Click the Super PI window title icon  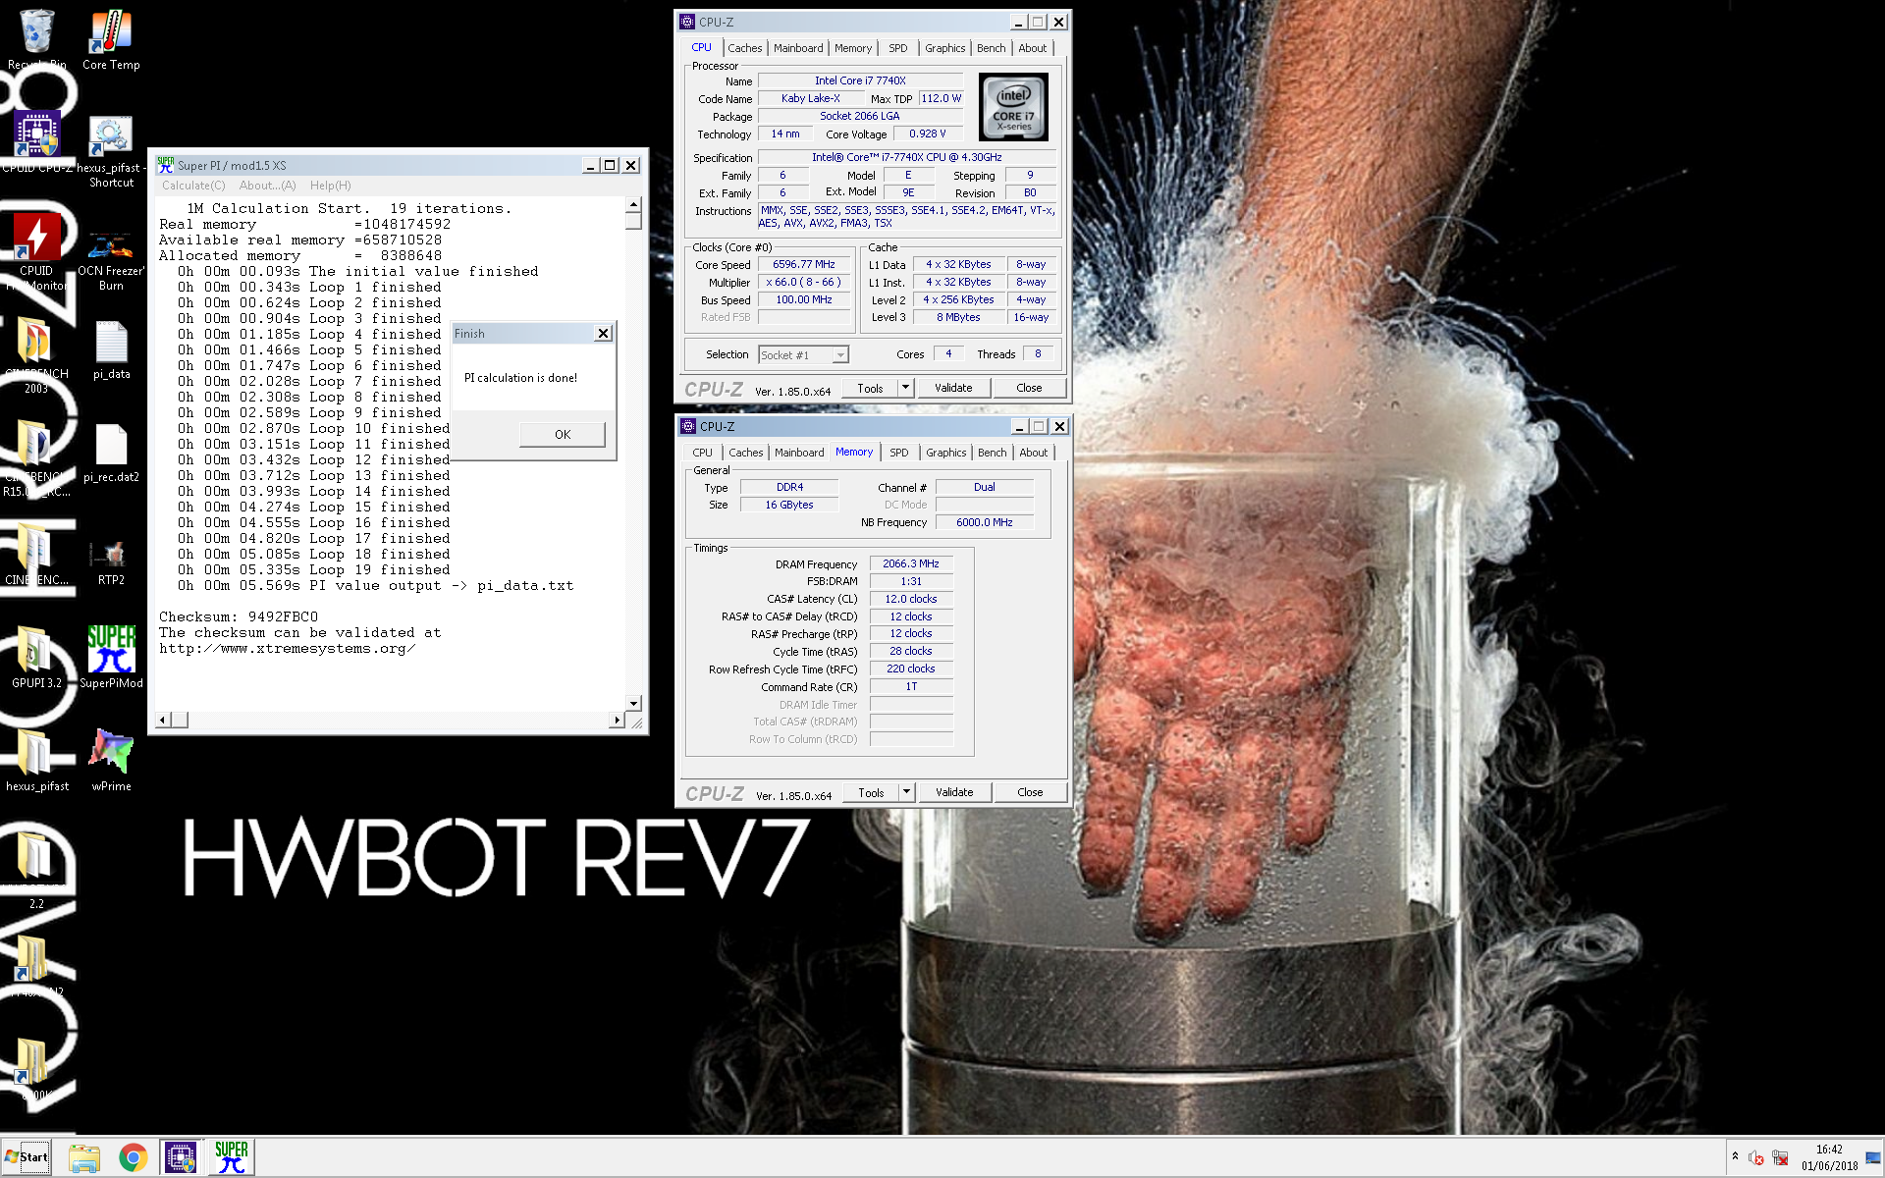pyautogui.click(x=166, y=165)
